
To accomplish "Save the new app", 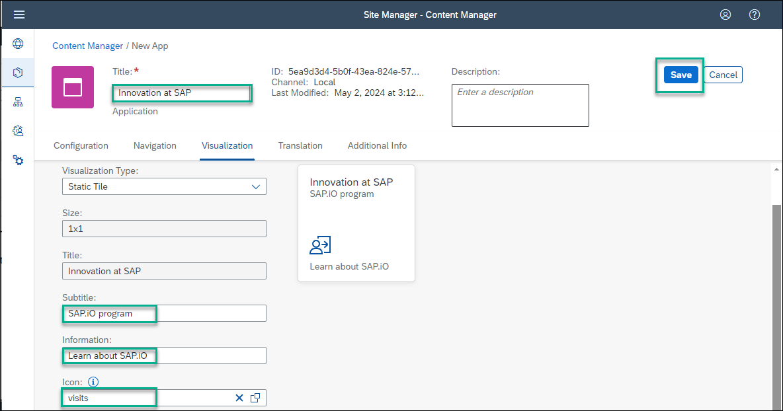I will [680, 75].
